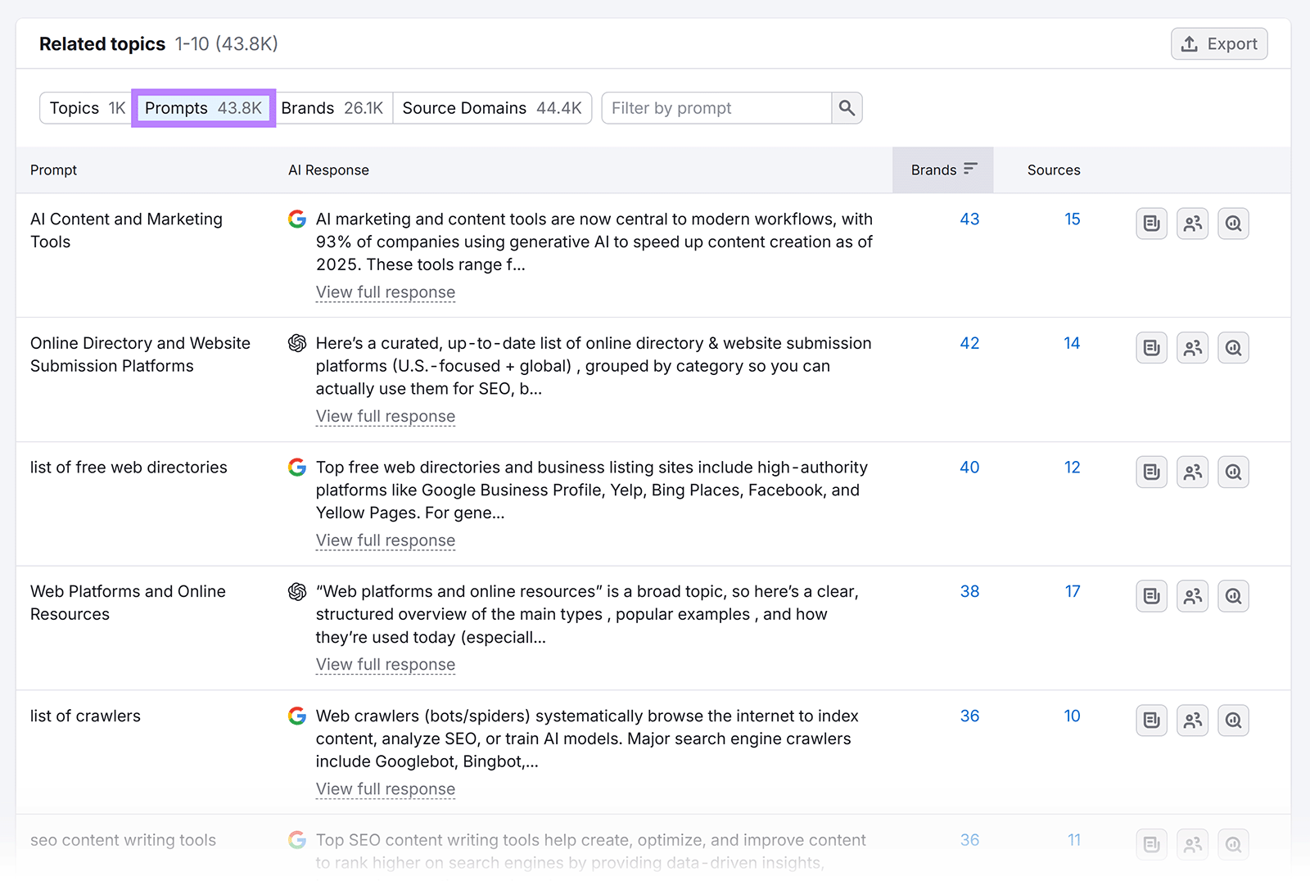1310x881 pixels.
Task: Click prompt text 'list of free web directories'
Action: point(129,468)
